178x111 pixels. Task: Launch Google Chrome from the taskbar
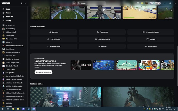[x=13, y=109]
